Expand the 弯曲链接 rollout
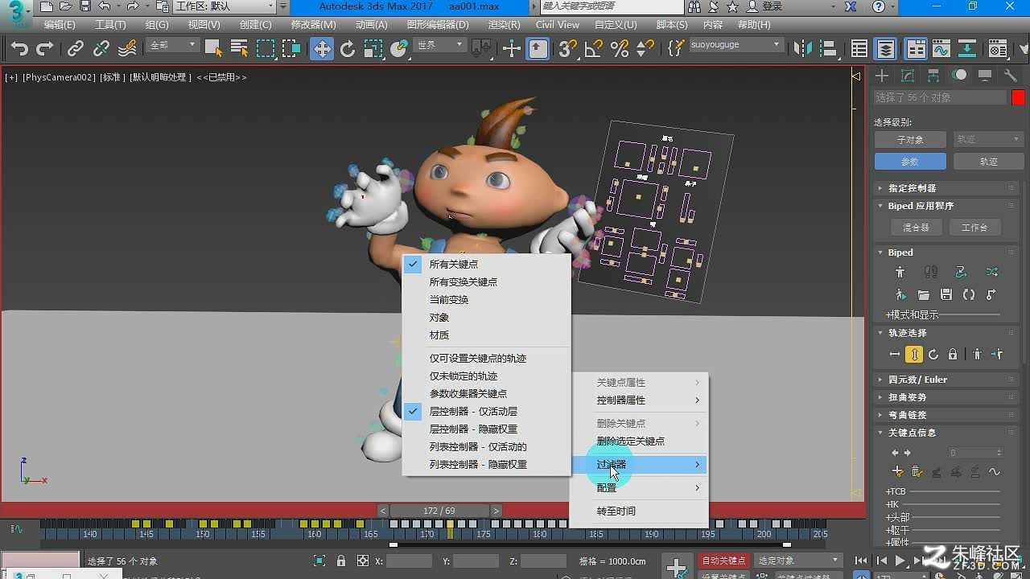 [946, 415]
